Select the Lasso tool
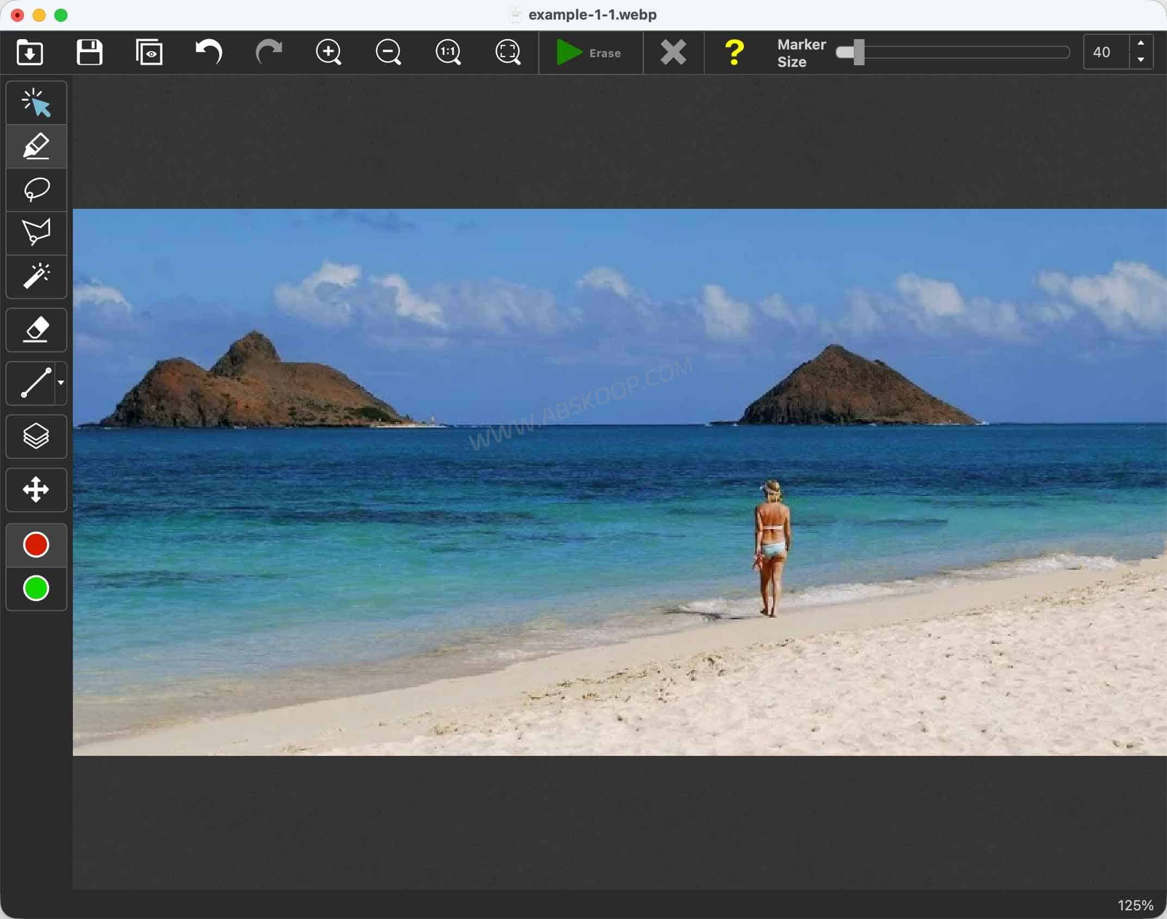1167x919 pixels. (36, 190)
